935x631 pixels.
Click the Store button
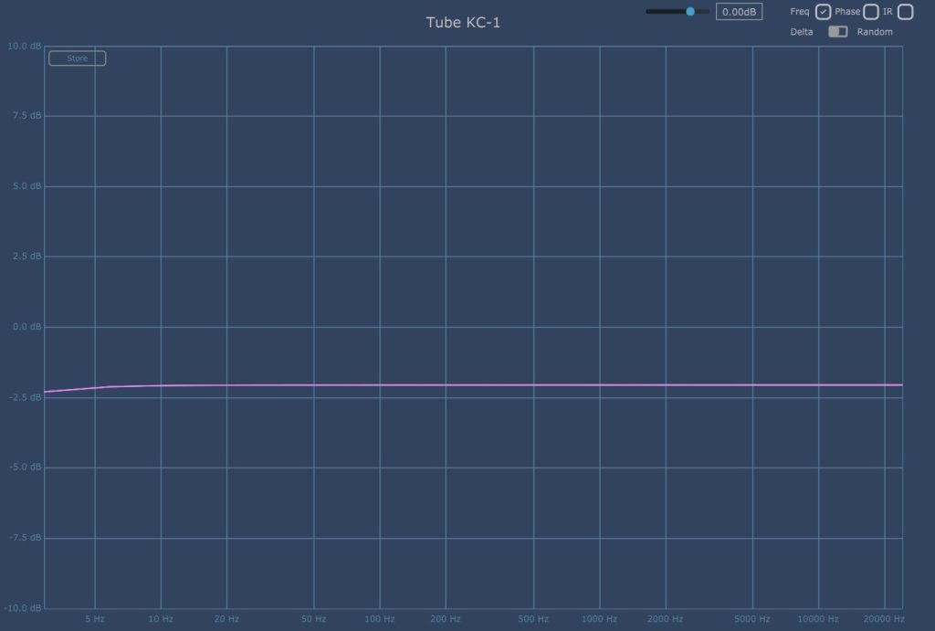point(77,58)
